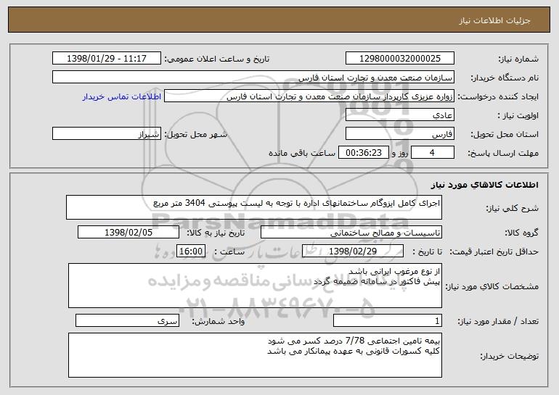Click the delivery province field فارس

coord(399,133)
